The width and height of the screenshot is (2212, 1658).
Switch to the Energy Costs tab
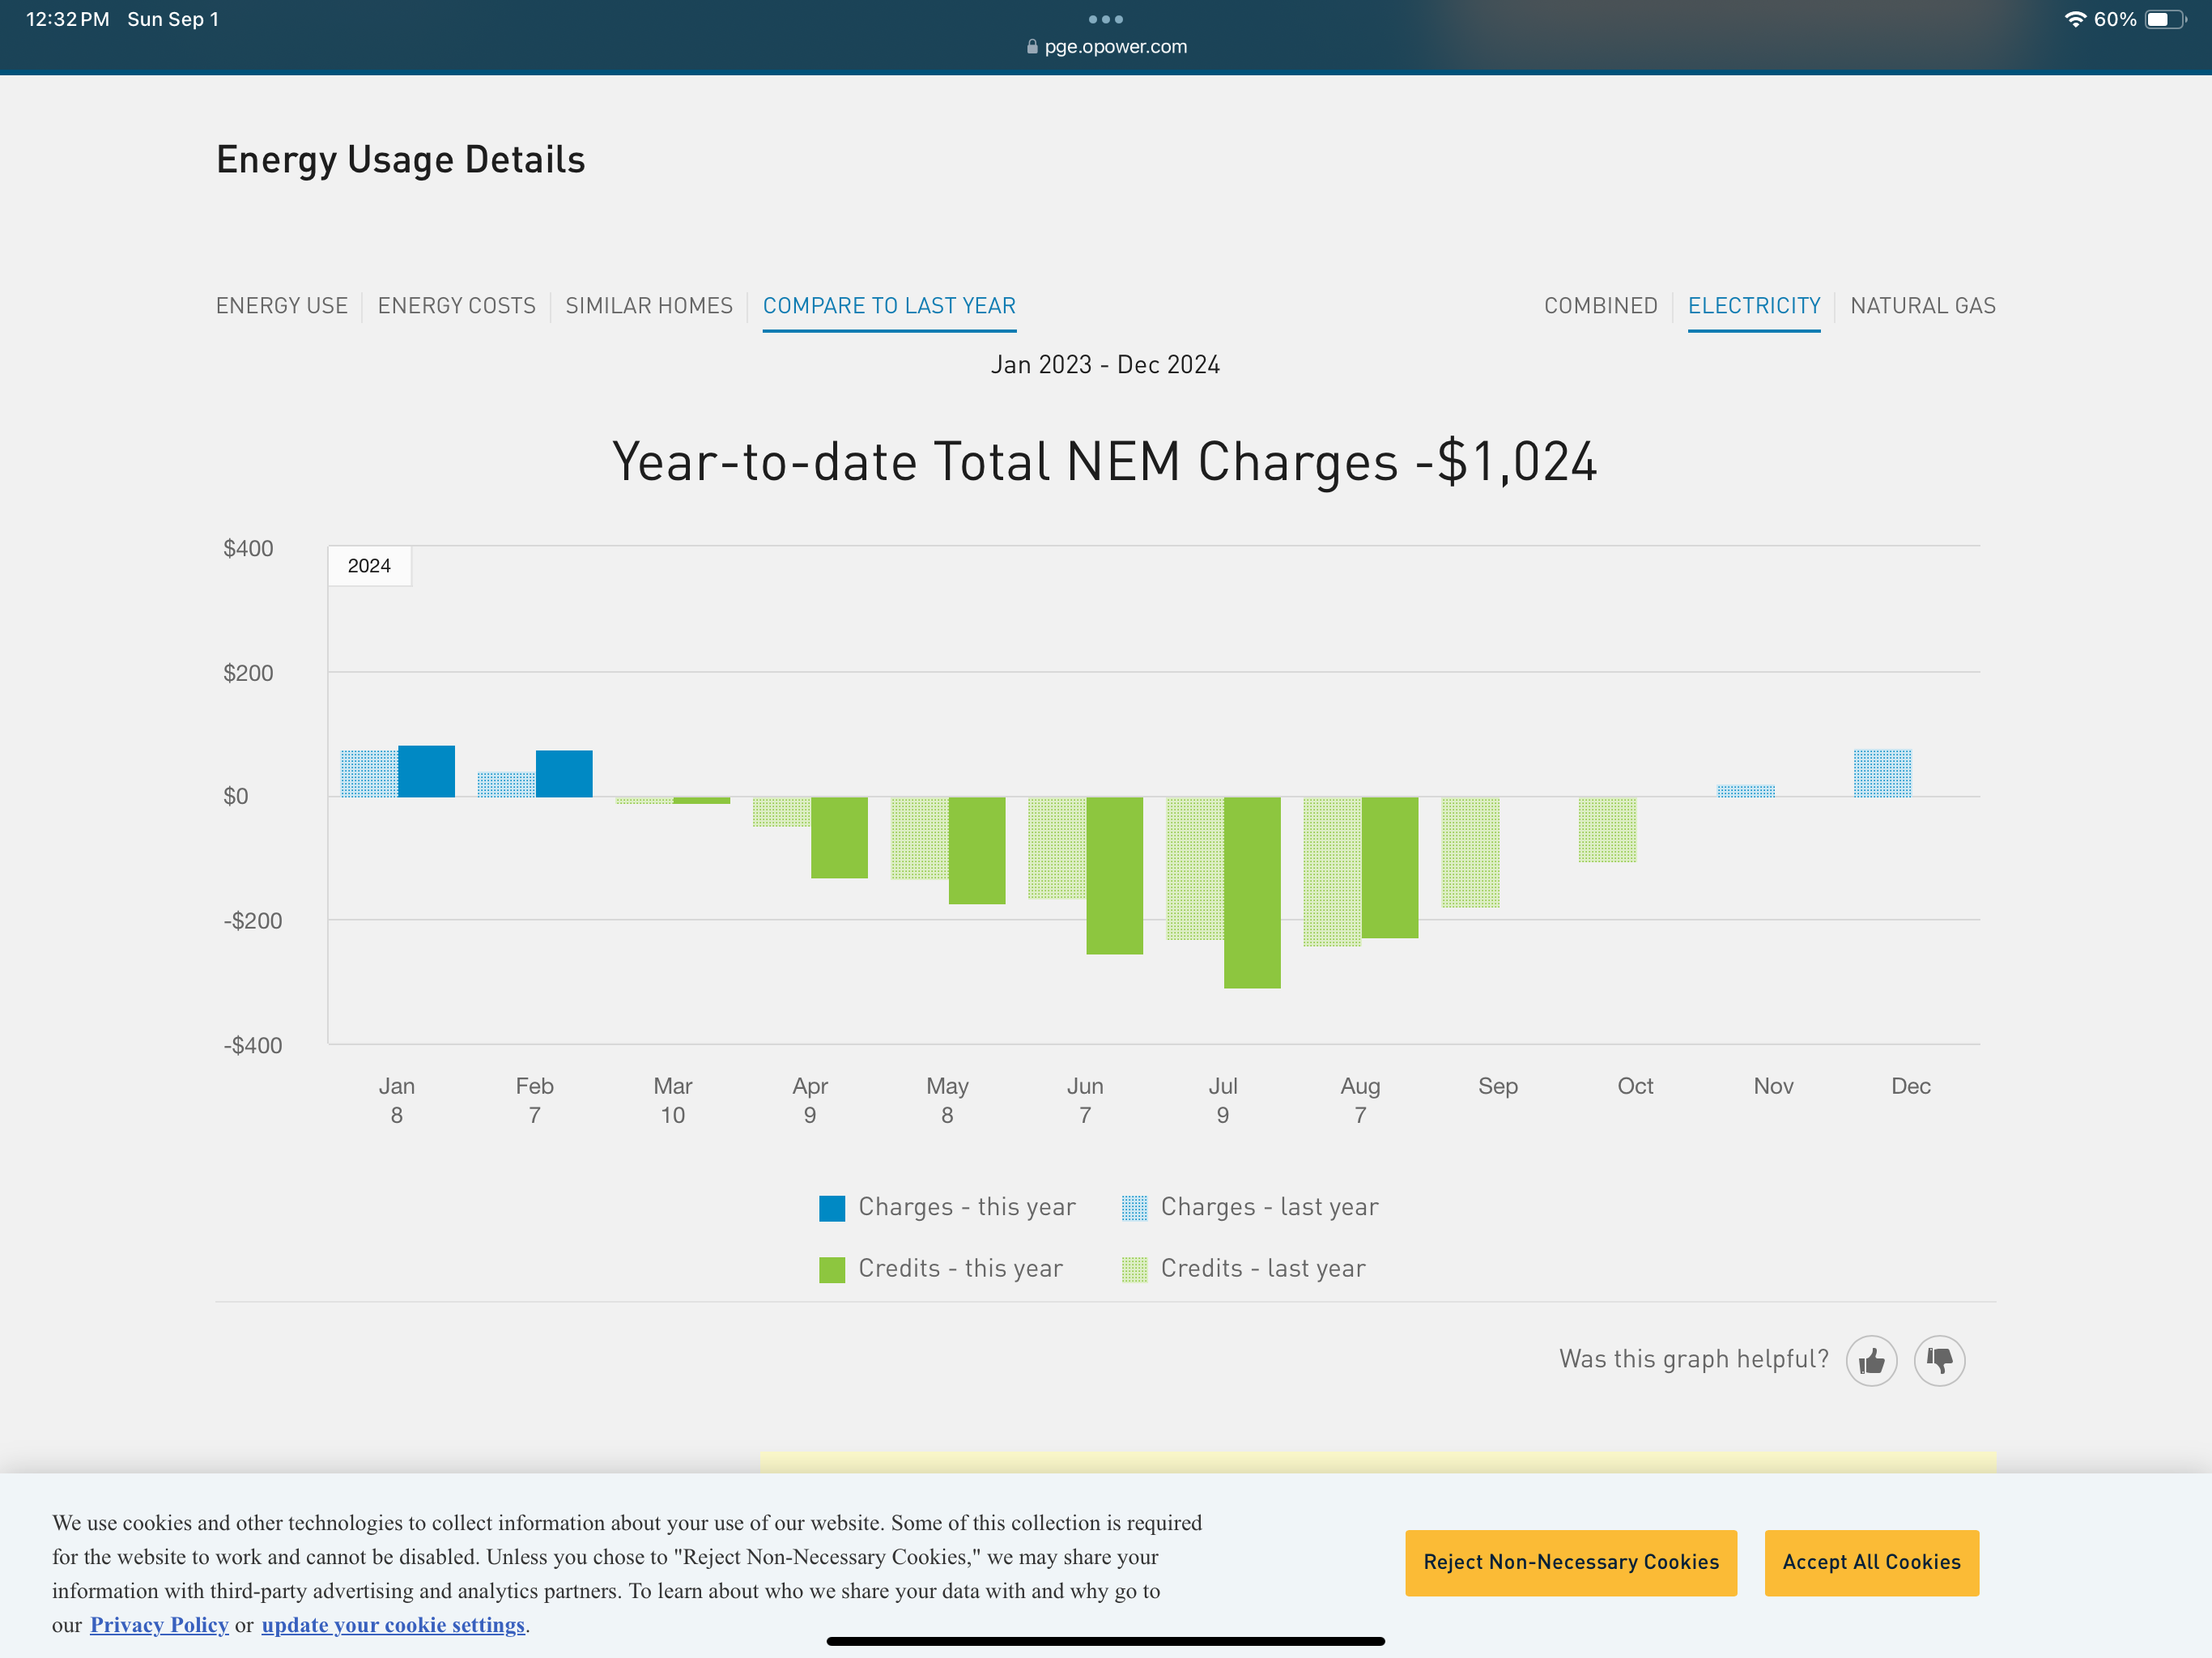pyautogui.click(x=456, y=306)
